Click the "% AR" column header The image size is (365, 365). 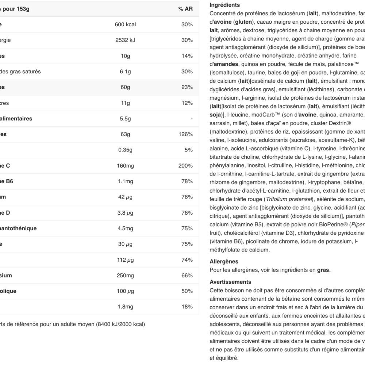[x=185, y=9]
